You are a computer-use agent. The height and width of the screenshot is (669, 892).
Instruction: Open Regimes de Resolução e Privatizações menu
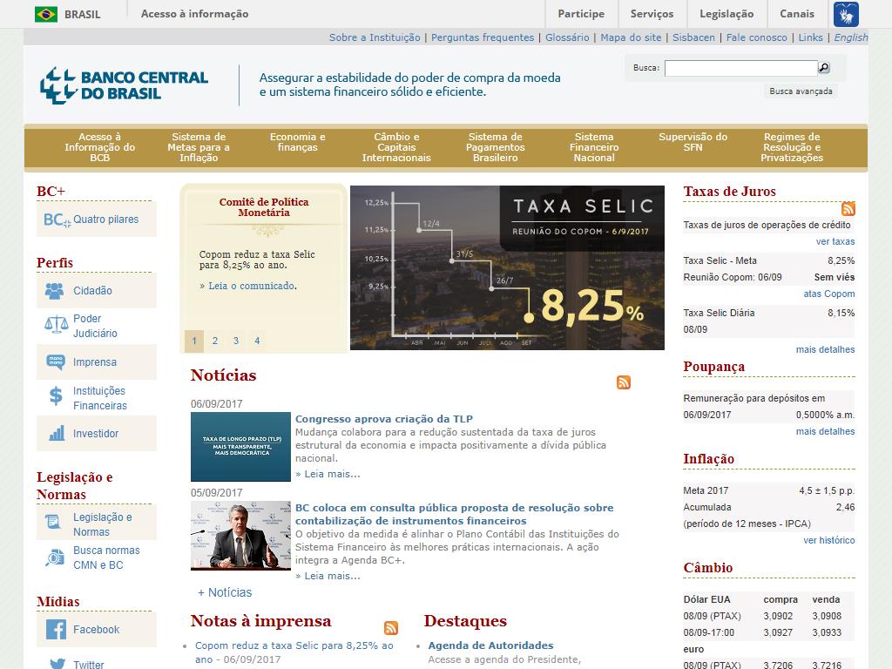792,147
